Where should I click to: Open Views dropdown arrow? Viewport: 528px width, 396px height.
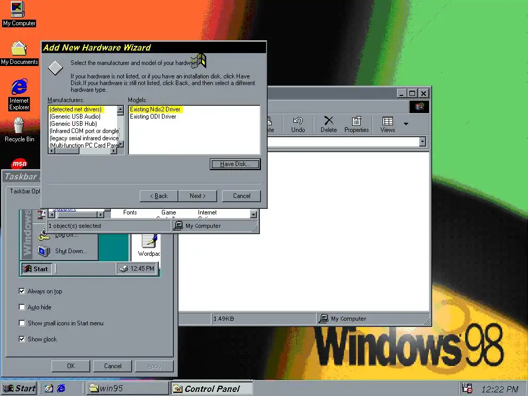pos(406,124)
